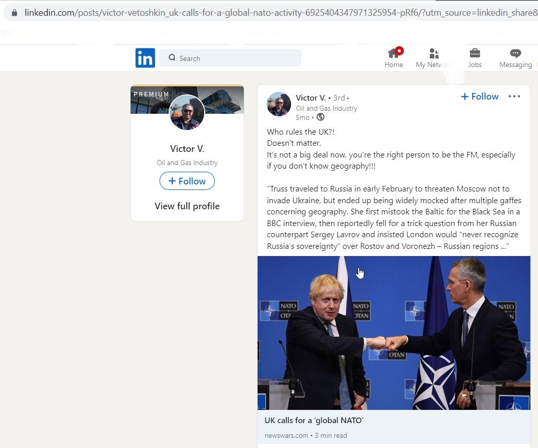Click the globe visibility icon under the post author
The image size is (538, 448).
click(320, 117)
